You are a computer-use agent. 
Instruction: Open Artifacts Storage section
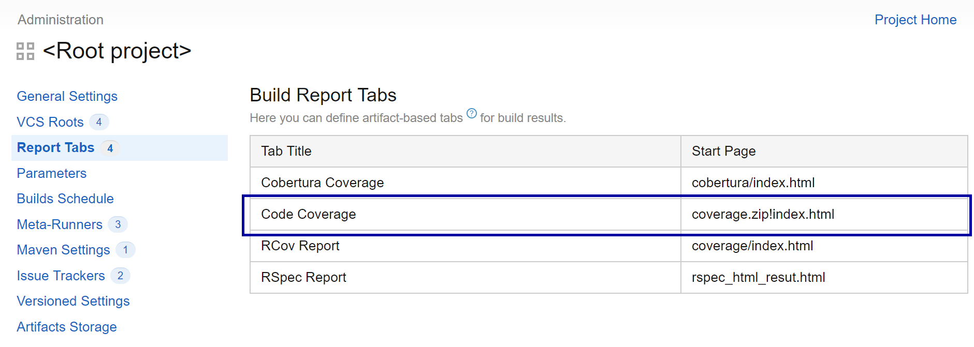click(67, 327)
